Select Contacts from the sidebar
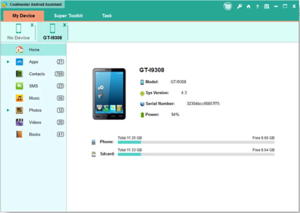The height and width of the screenshot is (213, 300). (x=37, y=74)
